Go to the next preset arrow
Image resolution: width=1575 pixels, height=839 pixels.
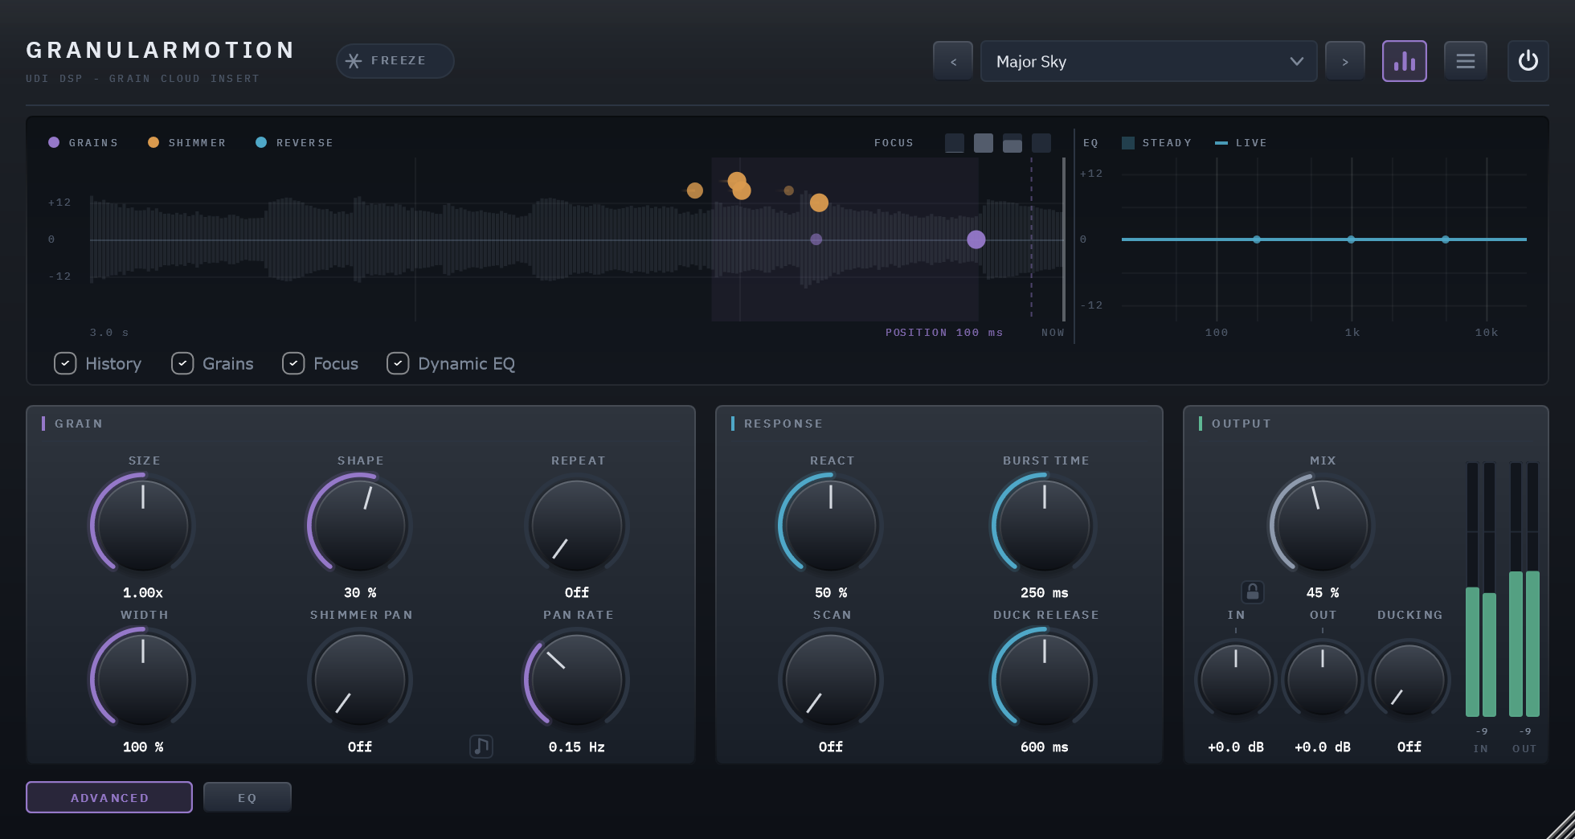[1345, 61]
